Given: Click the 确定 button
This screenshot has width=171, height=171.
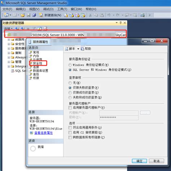Looking at the screenshot, I should 139,161.
